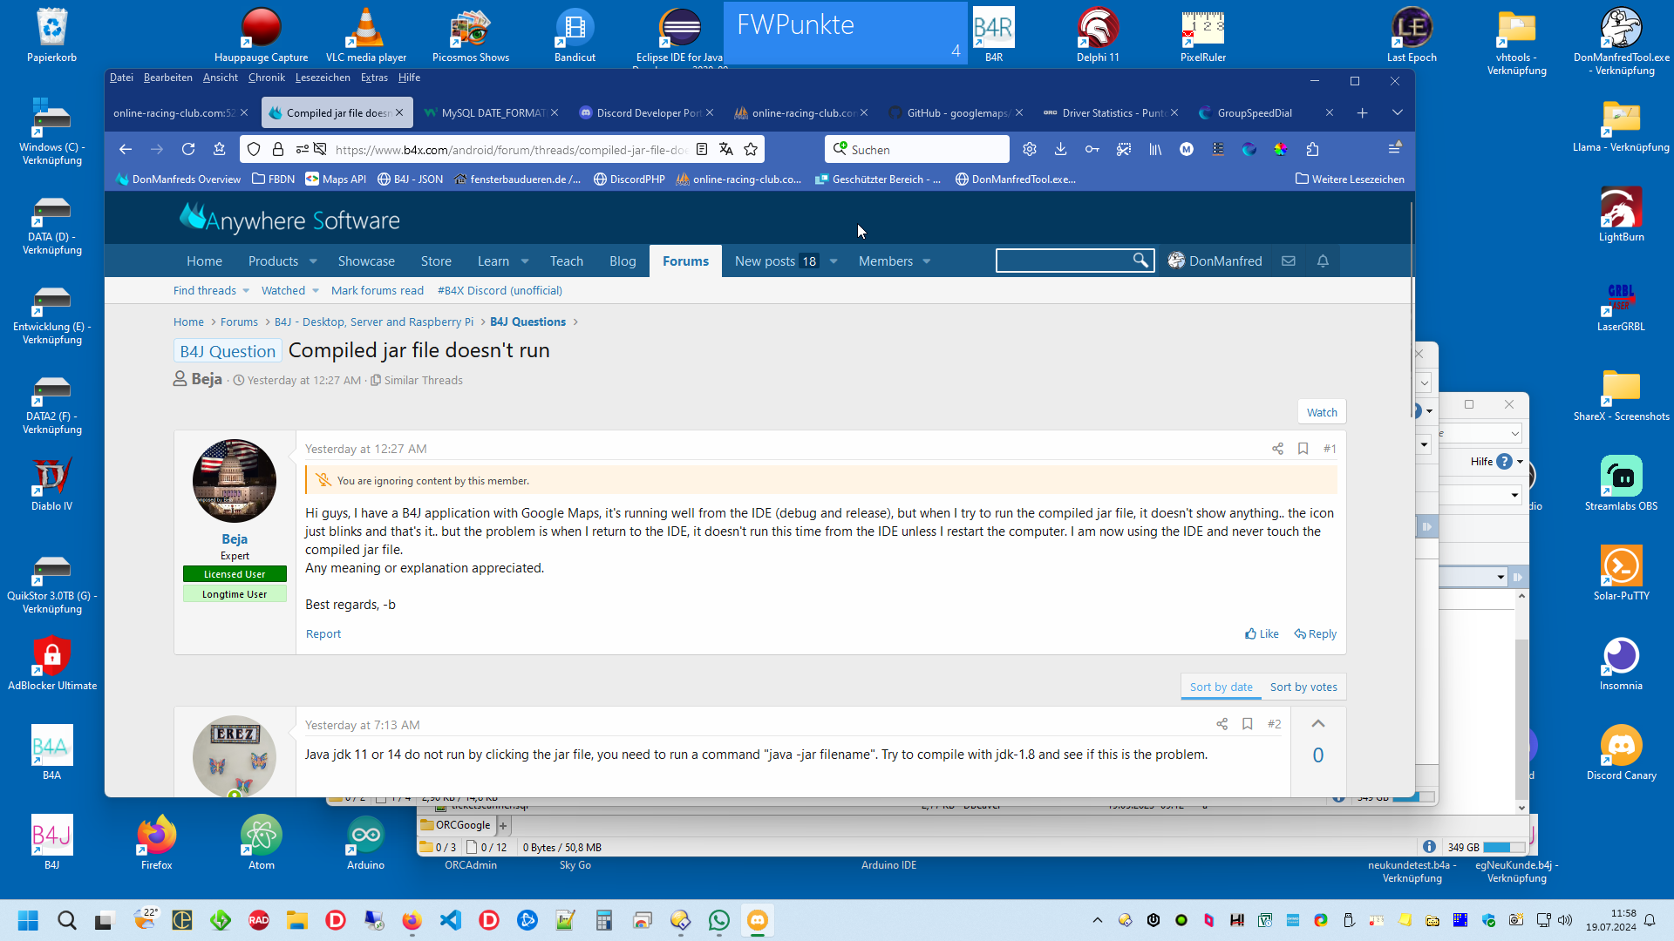Click the forum search magnifier icon

(1140, 261)
